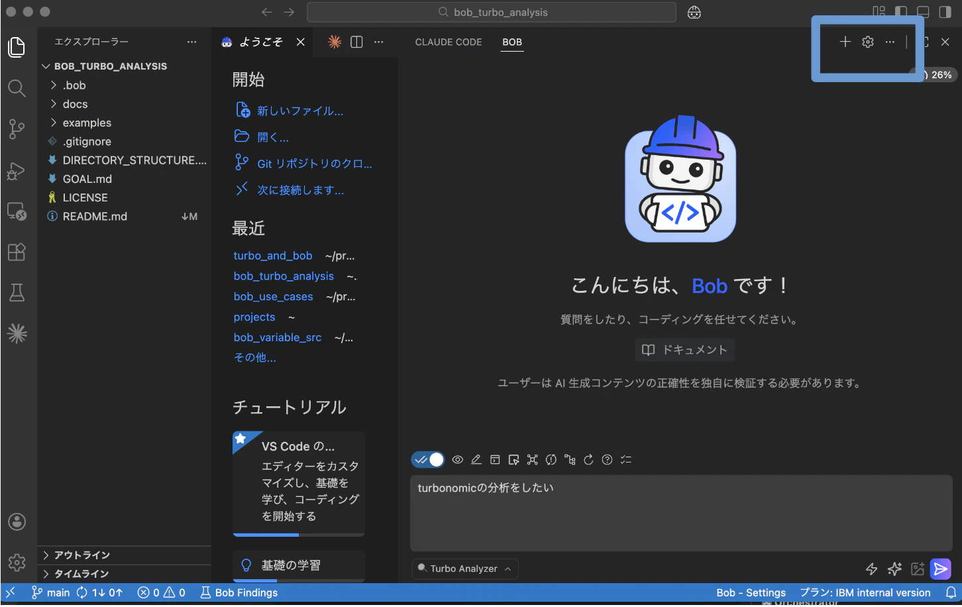Image resolution: width=962 pixels, height=607 pixels.
Task: Open recent project bob_use_cases
Action: 273,297
